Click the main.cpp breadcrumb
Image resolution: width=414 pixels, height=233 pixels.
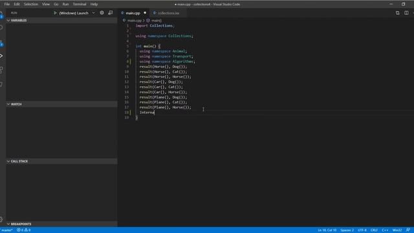click(135, 20)
